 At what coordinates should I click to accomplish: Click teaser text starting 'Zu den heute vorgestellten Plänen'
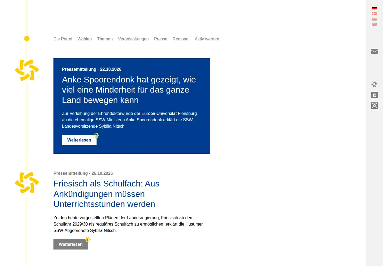(128, 224)
